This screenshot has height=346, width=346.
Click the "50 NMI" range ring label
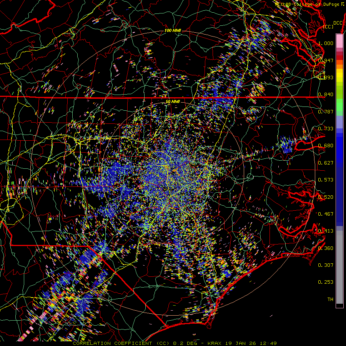173,101
